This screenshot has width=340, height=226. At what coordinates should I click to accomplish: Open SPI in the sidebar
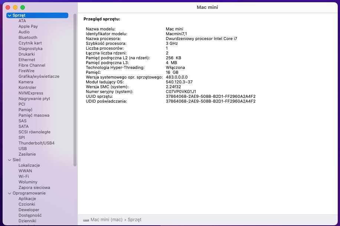click(x=22, y=137)
